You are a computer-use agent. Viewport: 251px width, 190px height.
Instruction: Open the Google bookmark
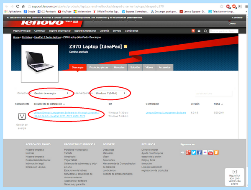(x=29, y=12)
